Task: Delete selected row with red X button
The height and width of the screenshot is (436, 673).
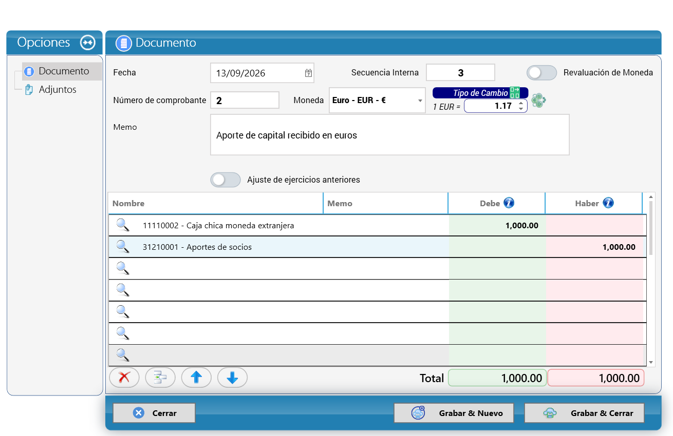Action: tap(124, 378)
